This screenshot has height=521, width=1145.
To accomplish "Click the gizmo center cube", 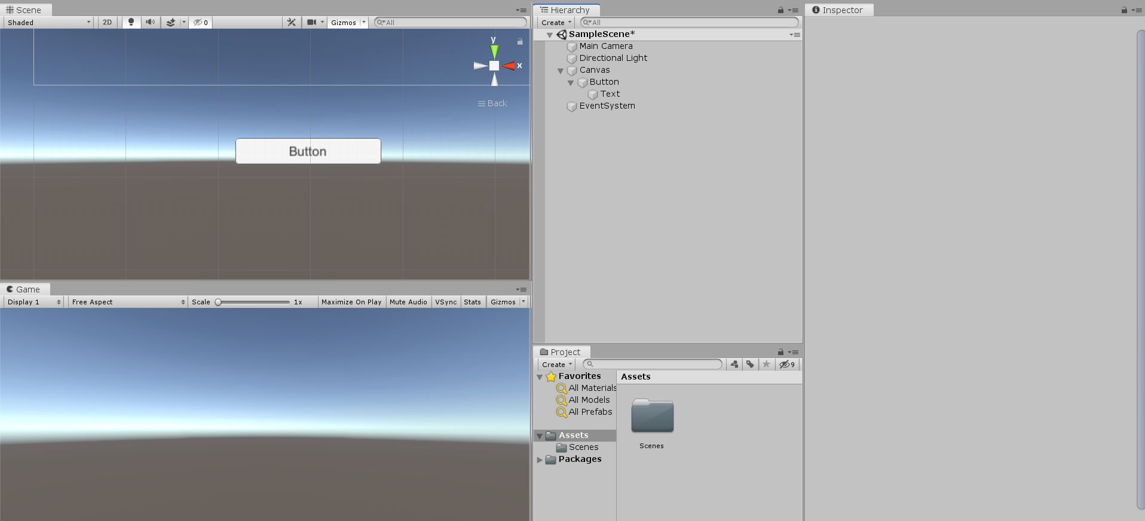I will coord(494,66).
